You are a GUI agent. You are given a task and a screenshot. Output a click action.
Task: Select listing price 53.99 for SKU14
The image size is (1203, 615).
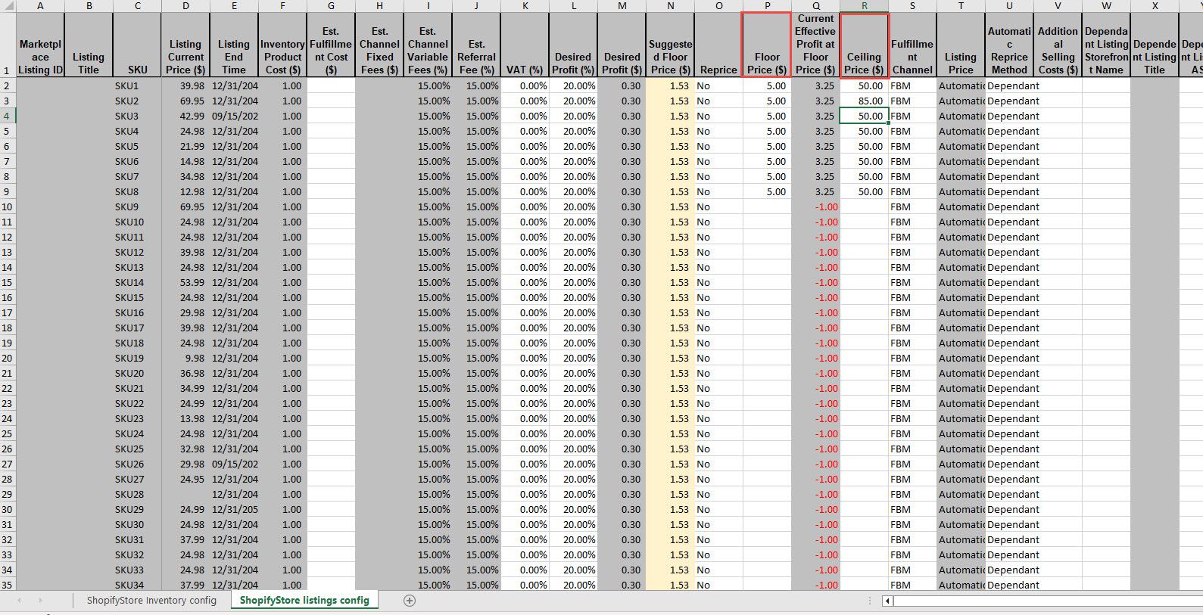click(x=185, y=282)
